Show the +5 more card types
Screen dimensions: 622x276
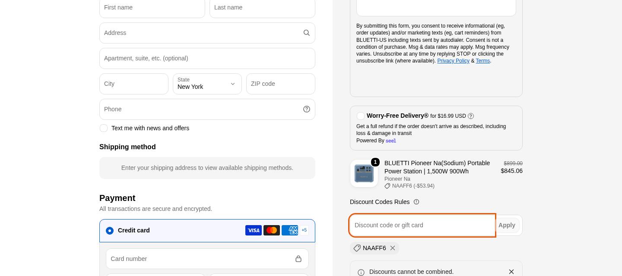(x=304, y=230)
